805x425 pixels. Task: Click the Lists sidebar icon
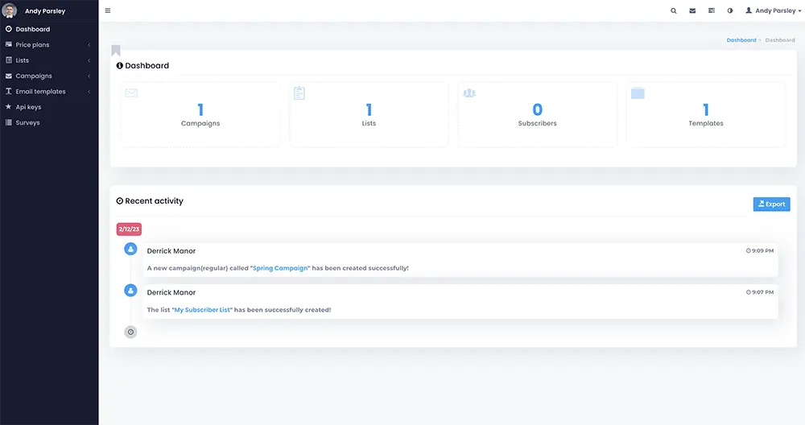coord(8,60)
